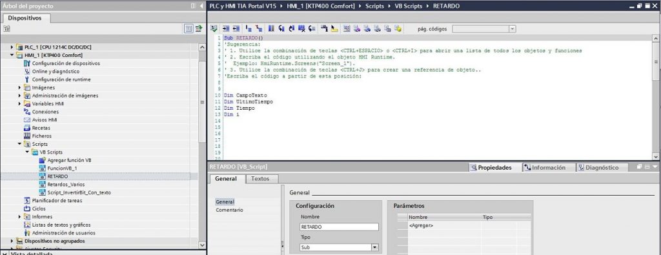
Task: Select the FuncionVB_1 script
Action: 62,168
